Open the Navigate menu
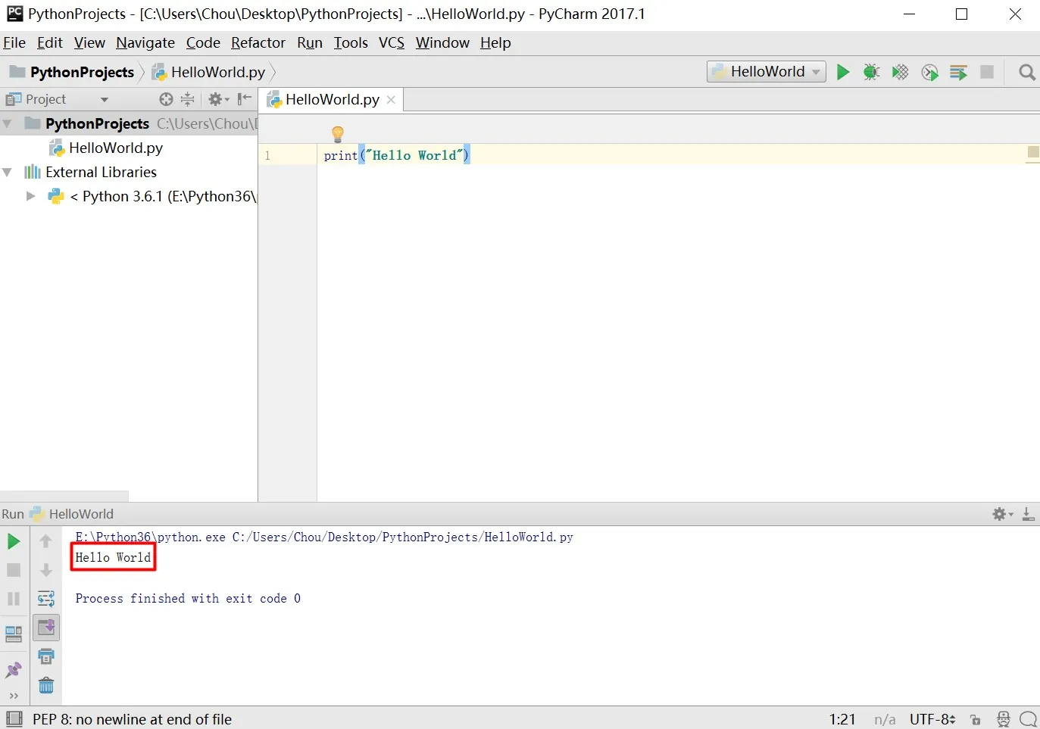Image resolution: width=1040 pixels, height=729 pixels. [x=145, y=43]
